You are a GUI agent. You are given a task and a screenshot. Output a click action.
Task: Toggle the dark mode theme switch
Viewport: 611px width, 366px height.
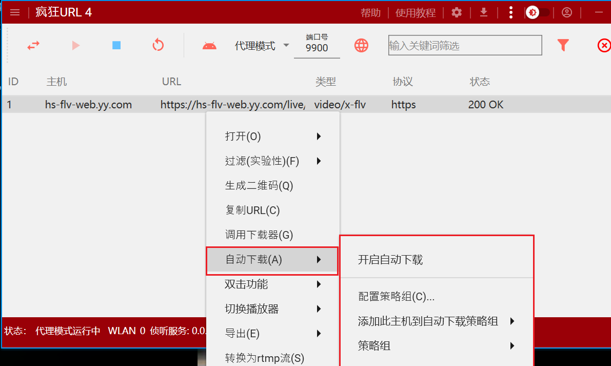[x=538, y=13]
